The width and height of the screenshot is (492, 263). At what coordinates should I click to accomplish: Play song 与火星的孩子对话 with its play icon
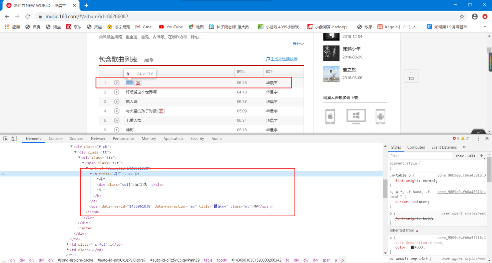pos(116,111)
